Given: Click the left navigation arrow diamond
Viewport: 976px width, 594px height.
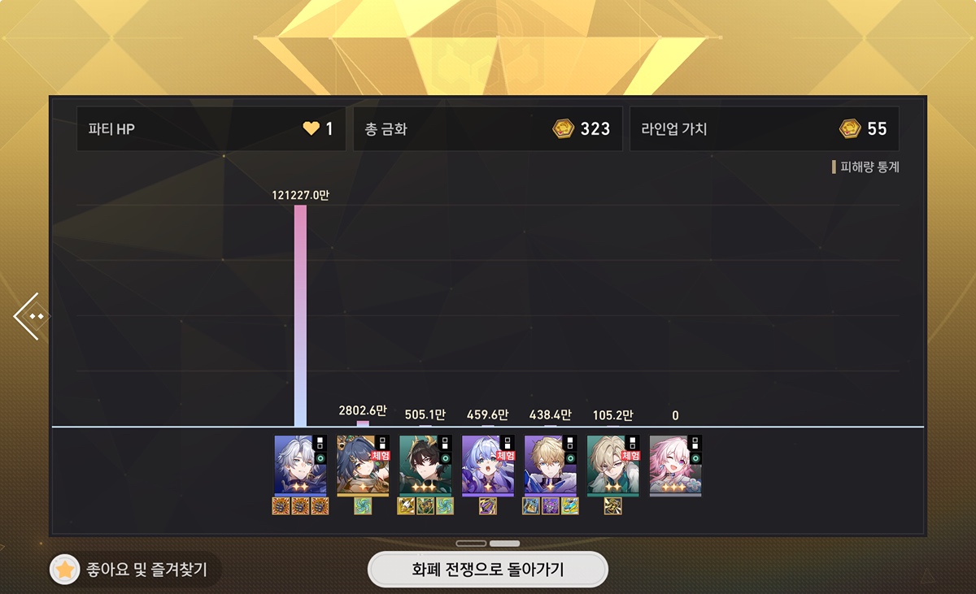Looking at the screenshot, I should tap(32, 316).
